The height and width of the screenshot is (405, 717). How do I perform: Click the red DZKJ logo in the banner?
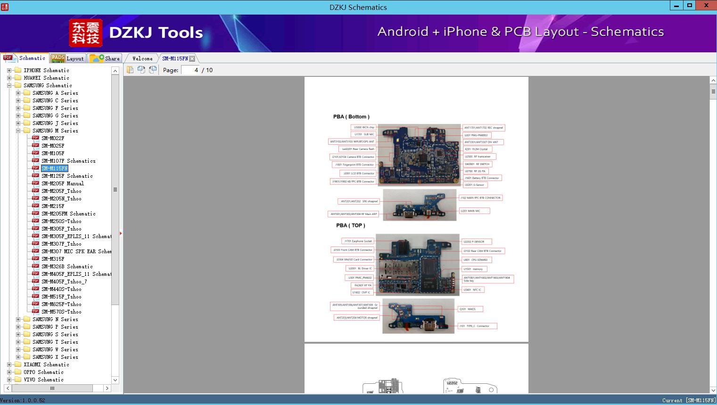[x=86, y=33]
